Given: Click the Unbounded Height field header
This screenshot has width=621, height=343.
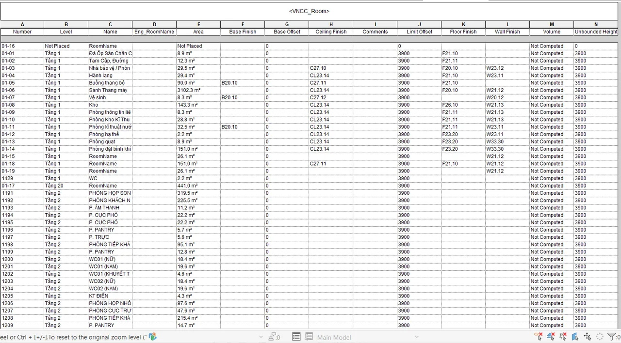Looking at the screenshot, I should (x=596, y=31).
